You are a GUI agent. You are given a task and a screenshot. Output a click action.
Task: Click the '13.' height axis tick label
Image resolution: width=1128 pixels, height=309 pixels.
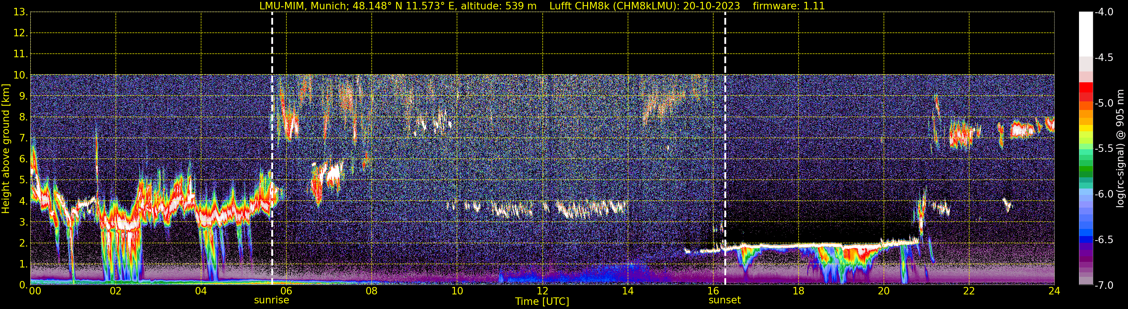(21, 12)
